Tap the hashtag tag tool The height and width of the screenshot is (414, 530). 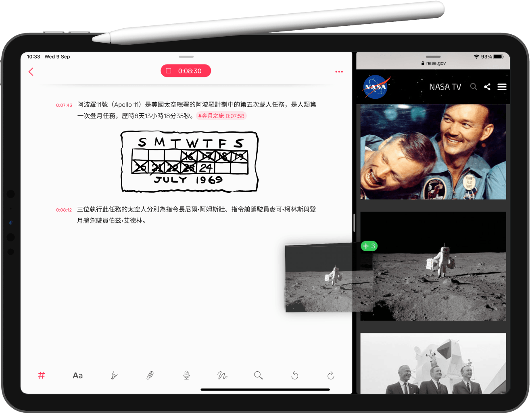pos(41,375)
